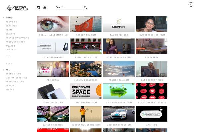
Task: Click the France Tourism caption
Action: [x=119, y=80]
